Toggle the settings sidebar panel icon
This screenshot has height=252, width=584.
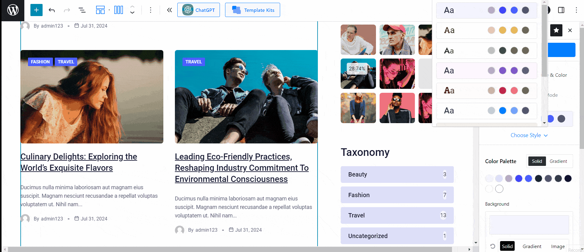[x=561, y=10]
